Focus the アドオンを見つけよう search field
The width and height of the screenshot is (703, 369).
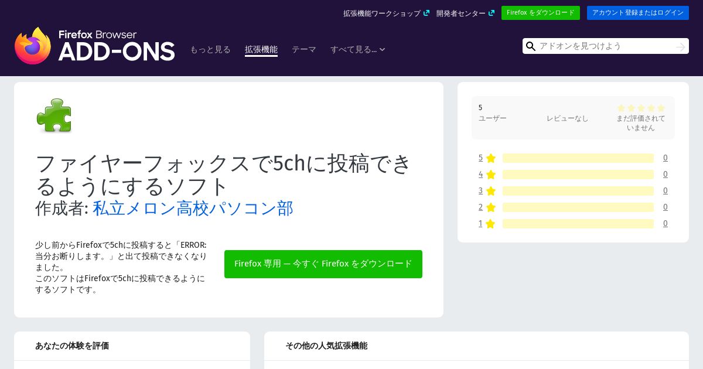[605, 46]
